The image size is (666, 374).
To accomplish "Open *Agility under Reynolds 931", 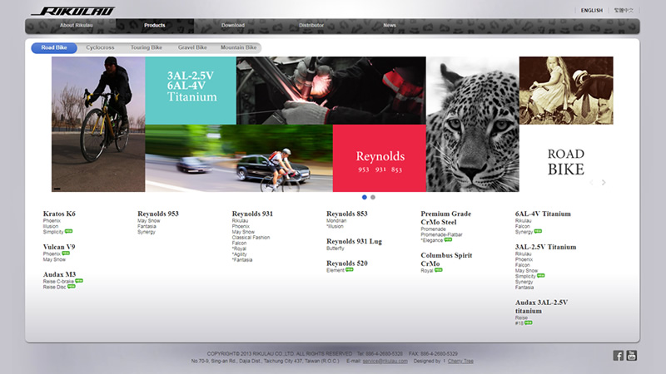I will point(240,254).
